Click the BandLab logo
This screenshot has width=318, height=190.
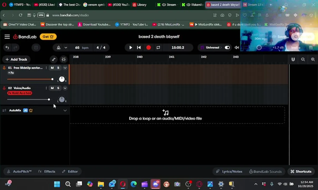pyautogui.click(x=25, y=37)
